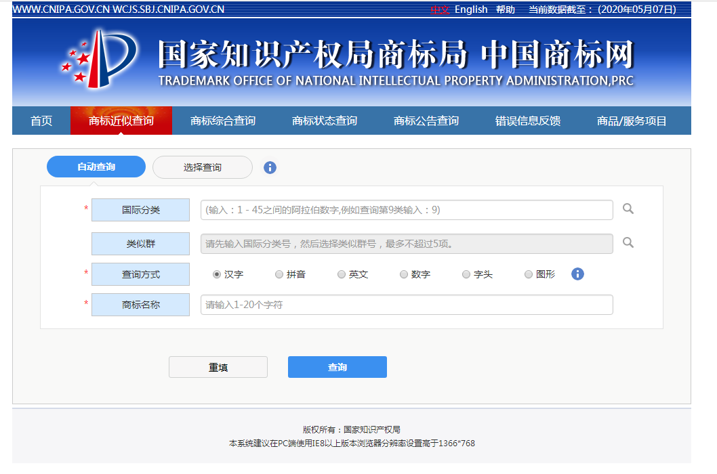This screenshot has width=717, height=474.
Task: Select the 数字 query method radio
Action: [x=404, y=274]
